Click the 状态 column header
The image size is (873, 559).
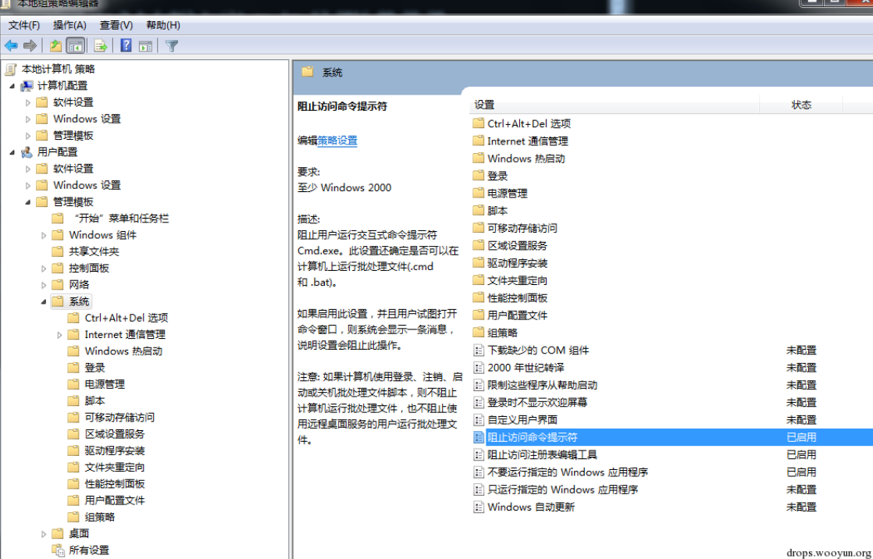[801, 105]
